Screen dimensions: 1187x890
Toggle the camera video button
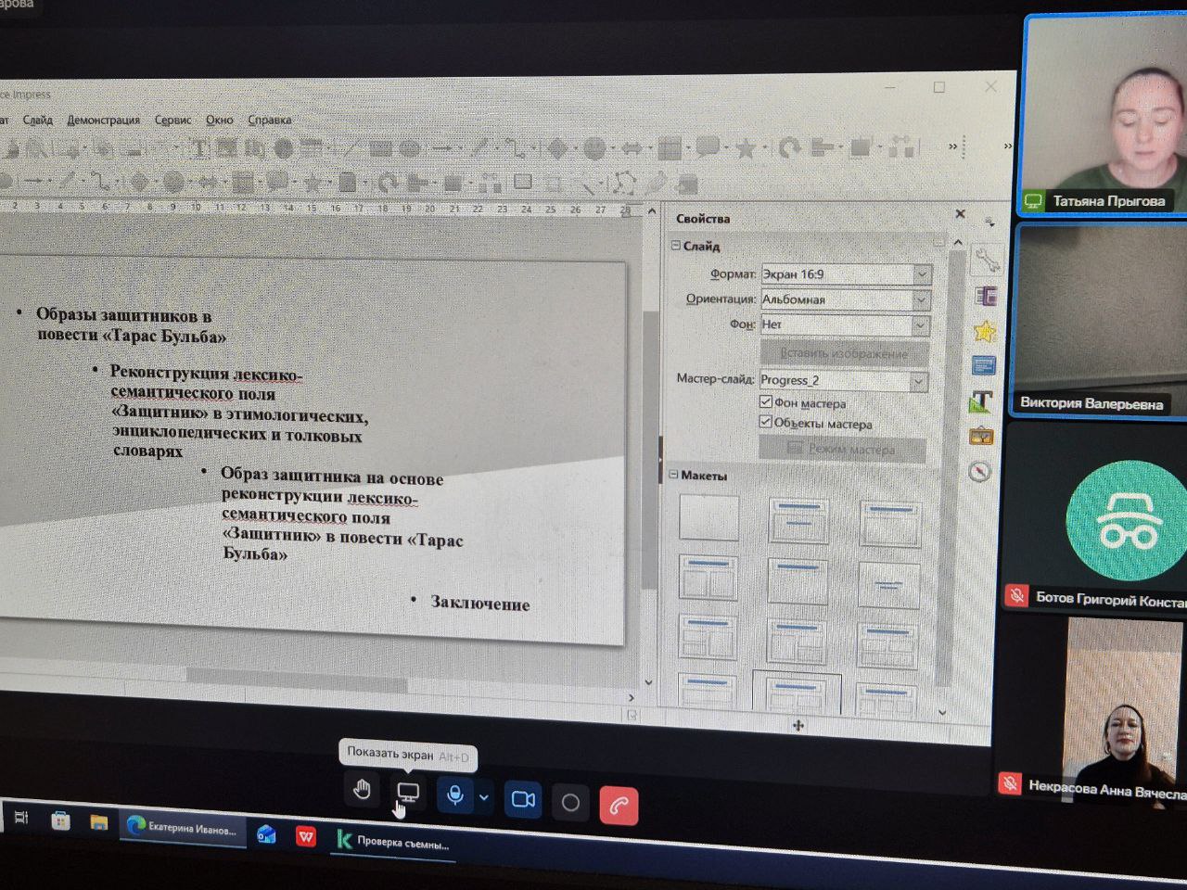pyautogui.click(x=523, y=799)
